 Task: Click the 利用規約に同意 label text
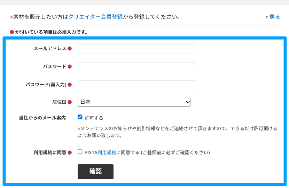[x=50, y=152]
